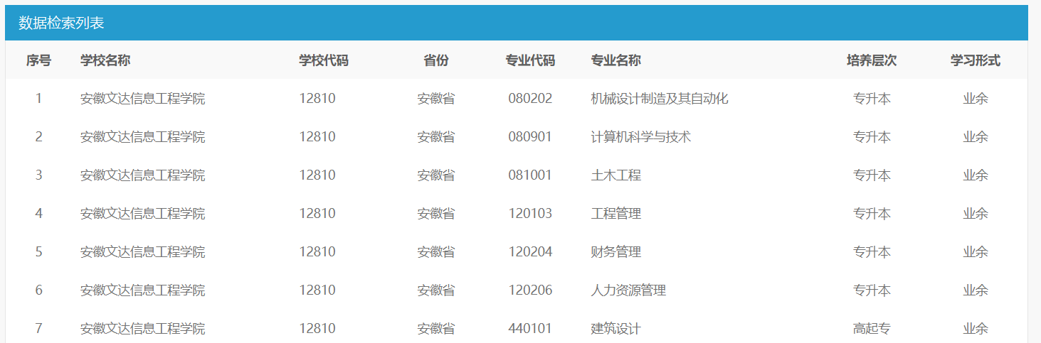
Task: Click major code 440101
Action: coord(530,329)
